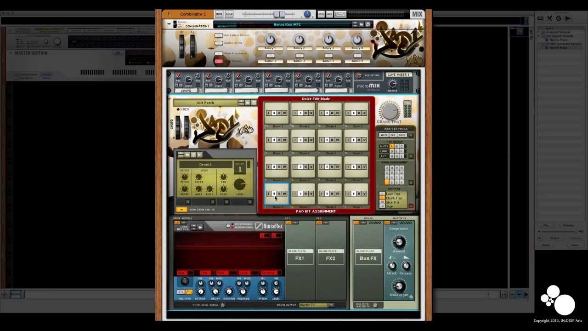This screenshot has width=588, height=331.
Task: Toggle Show Programmer button
Action: 219,53
